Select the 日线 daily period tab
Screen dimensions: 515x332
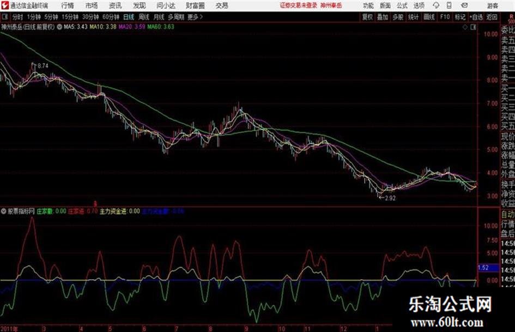[x=129, y=17]
